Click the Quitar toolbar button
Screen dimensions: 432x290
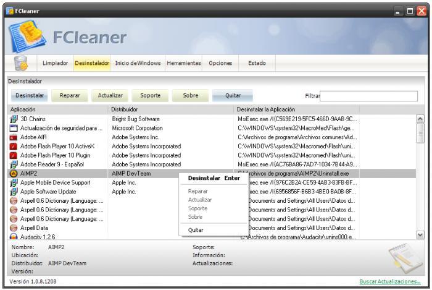[233, 95]
